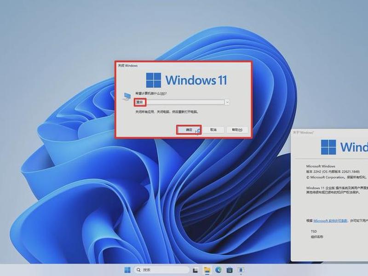Open Task View from the taskbar
The image size is (368, 276).
(x=195, y=270)
